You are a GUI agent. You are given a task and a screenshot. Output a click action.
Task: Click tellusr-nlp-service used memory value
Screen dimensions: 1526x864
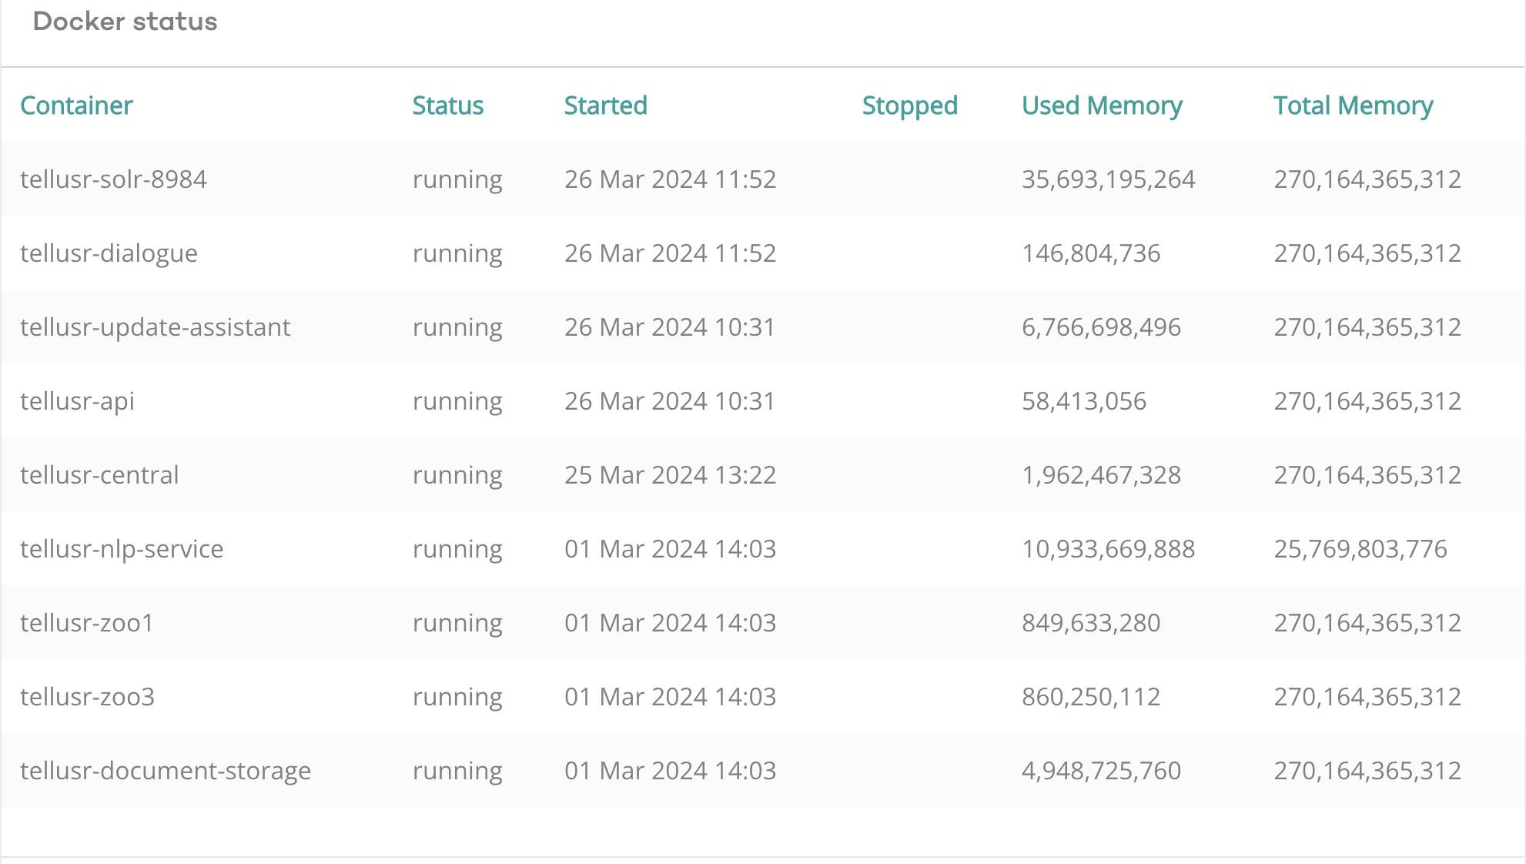tap(1109, 549)
